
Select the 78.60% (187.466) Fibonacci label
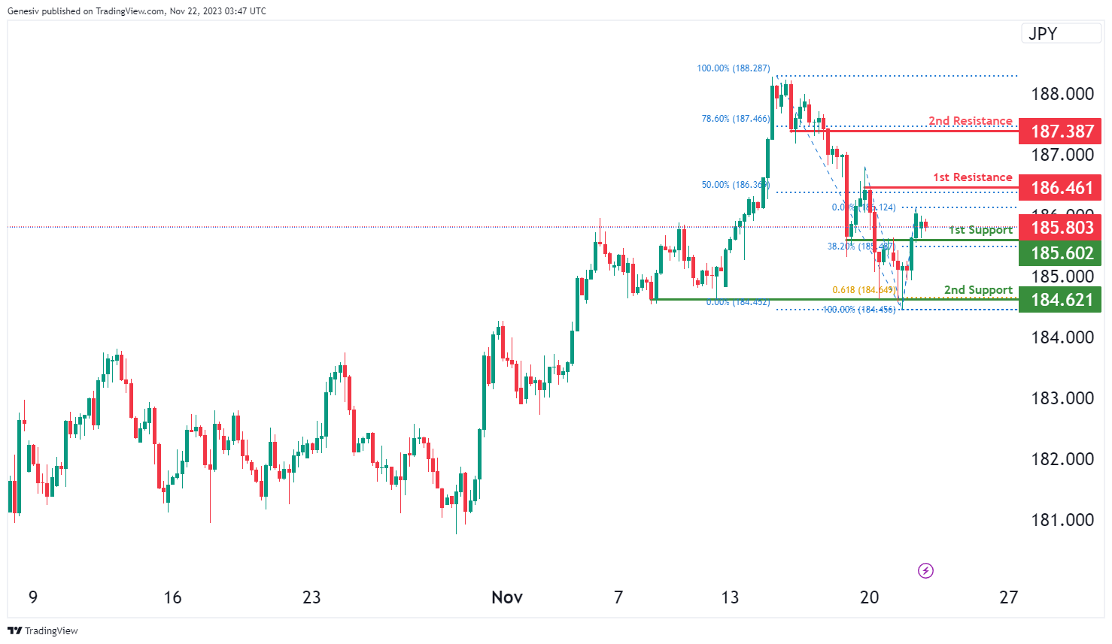coord(735,119)
